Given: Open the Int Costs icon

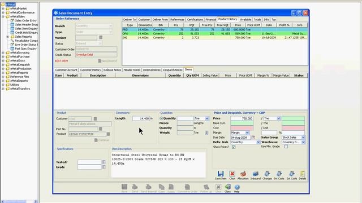Looking at the screenshot, I should [x=279, y=174].
